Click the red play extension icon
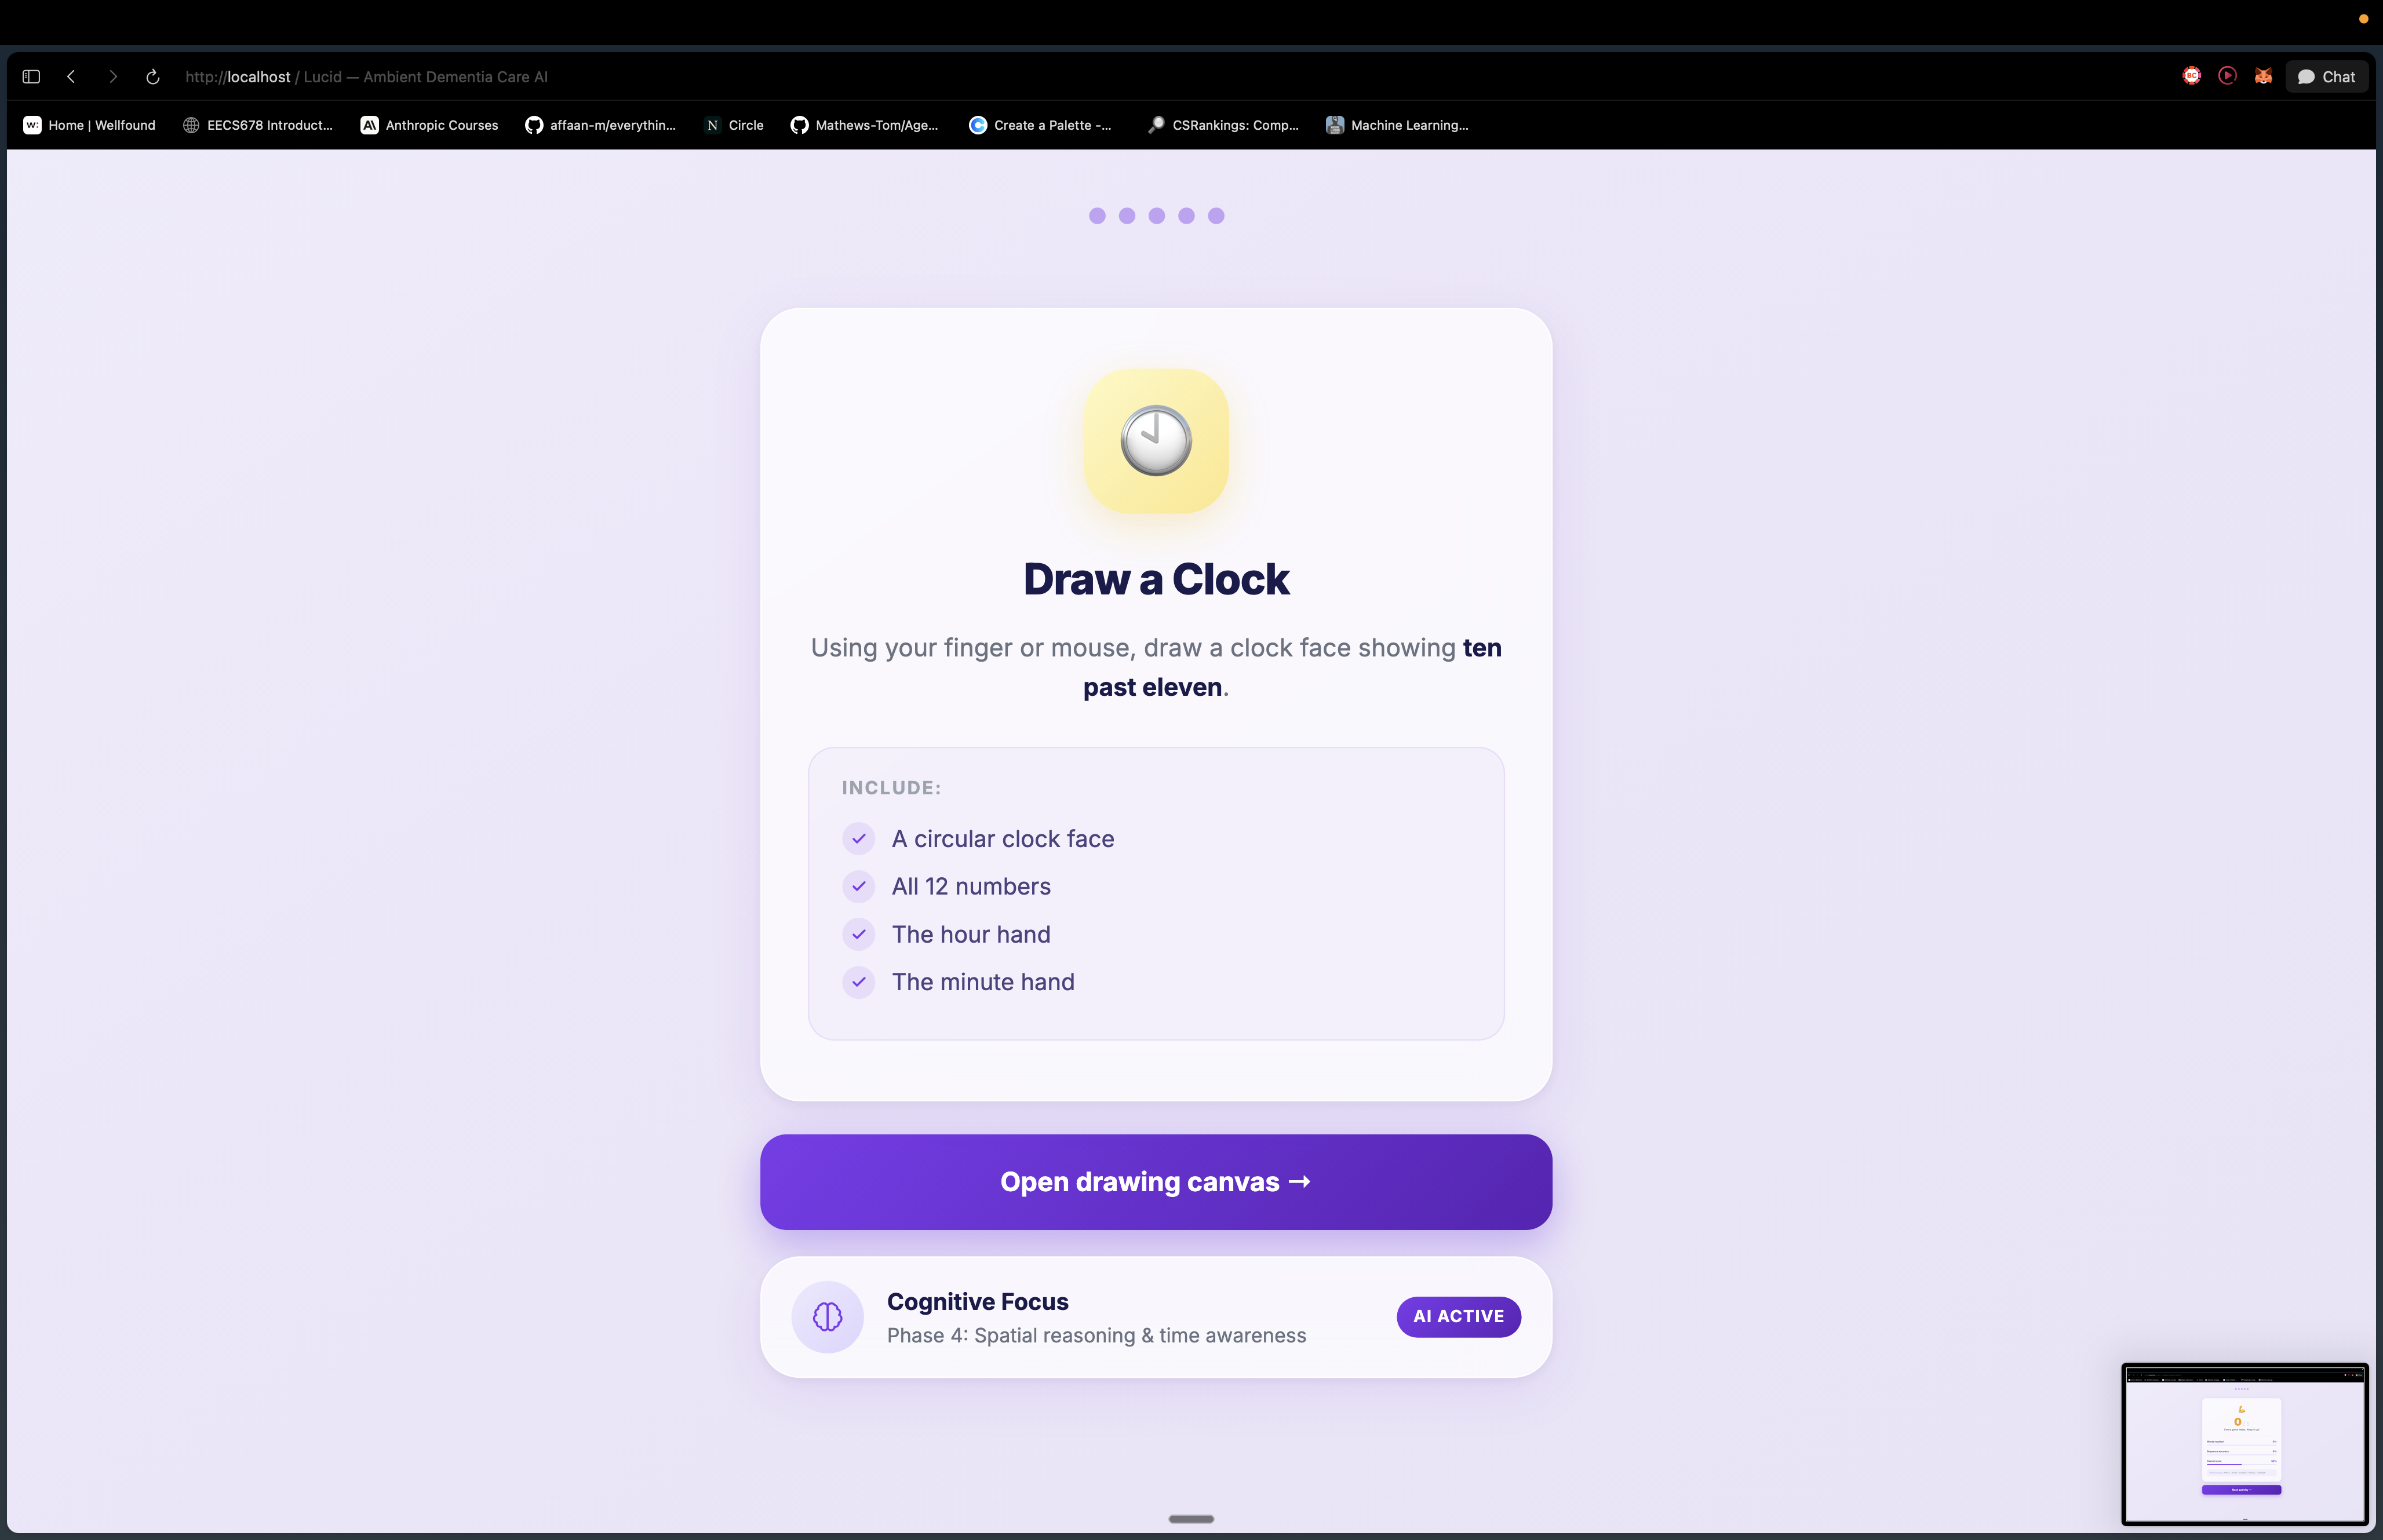 tap(2227, 76)
